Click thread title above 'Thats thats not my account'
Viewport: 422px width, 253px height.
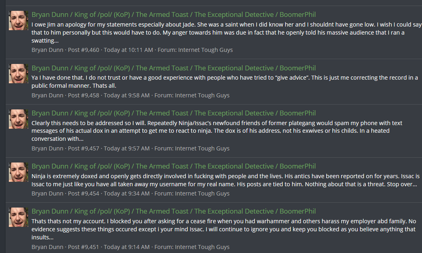tap(173, 211)
